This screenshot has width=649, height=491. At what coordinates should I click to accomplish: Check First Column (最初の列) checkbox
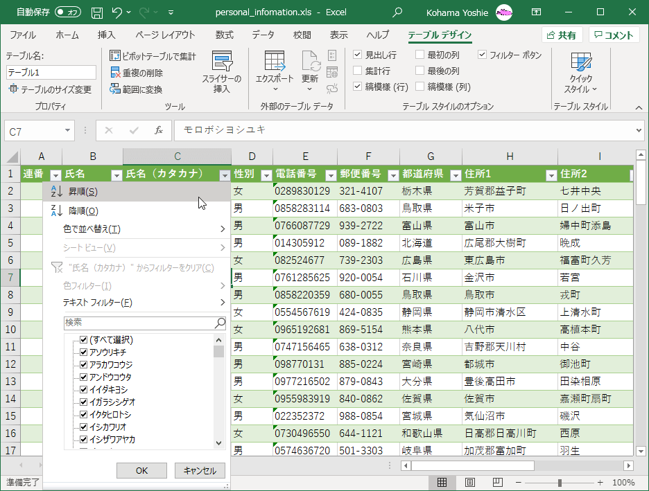pos(419,55)
